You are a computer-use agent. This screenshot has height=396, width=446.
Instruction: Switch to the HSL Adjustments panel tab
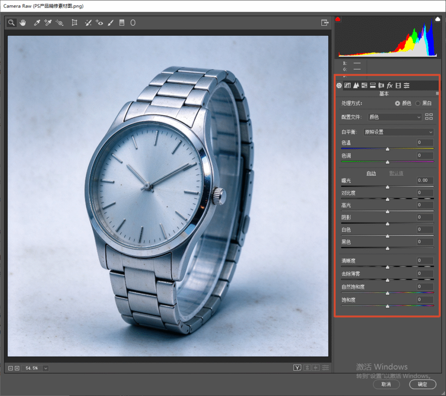click(365, 85)
